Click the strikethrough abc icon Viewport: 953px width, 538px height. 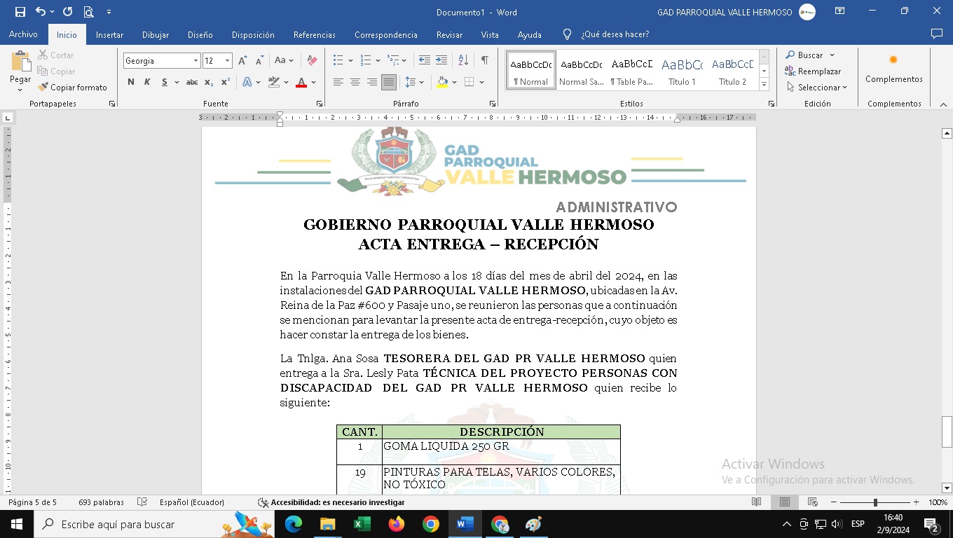pyautogui.click(x=191, y=82)
